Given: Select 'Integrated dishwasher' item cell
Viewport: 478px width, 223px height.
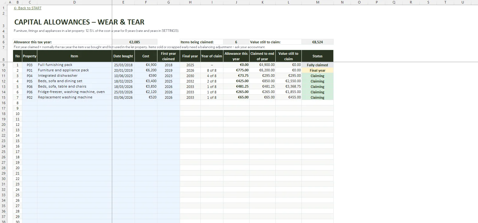Looking at the screenshot, I should click(75, 76).
